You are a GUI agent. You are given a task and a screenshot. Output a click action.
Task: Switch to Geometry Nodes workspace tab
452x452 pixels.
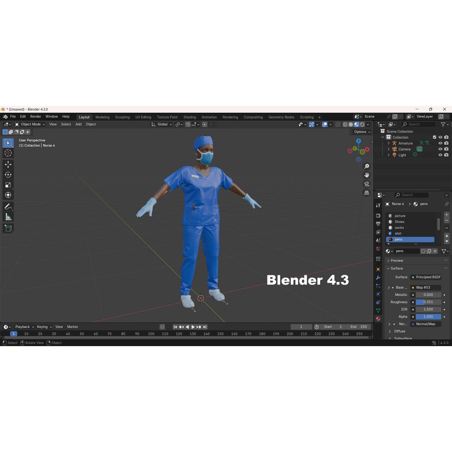(x=281, y=117)
